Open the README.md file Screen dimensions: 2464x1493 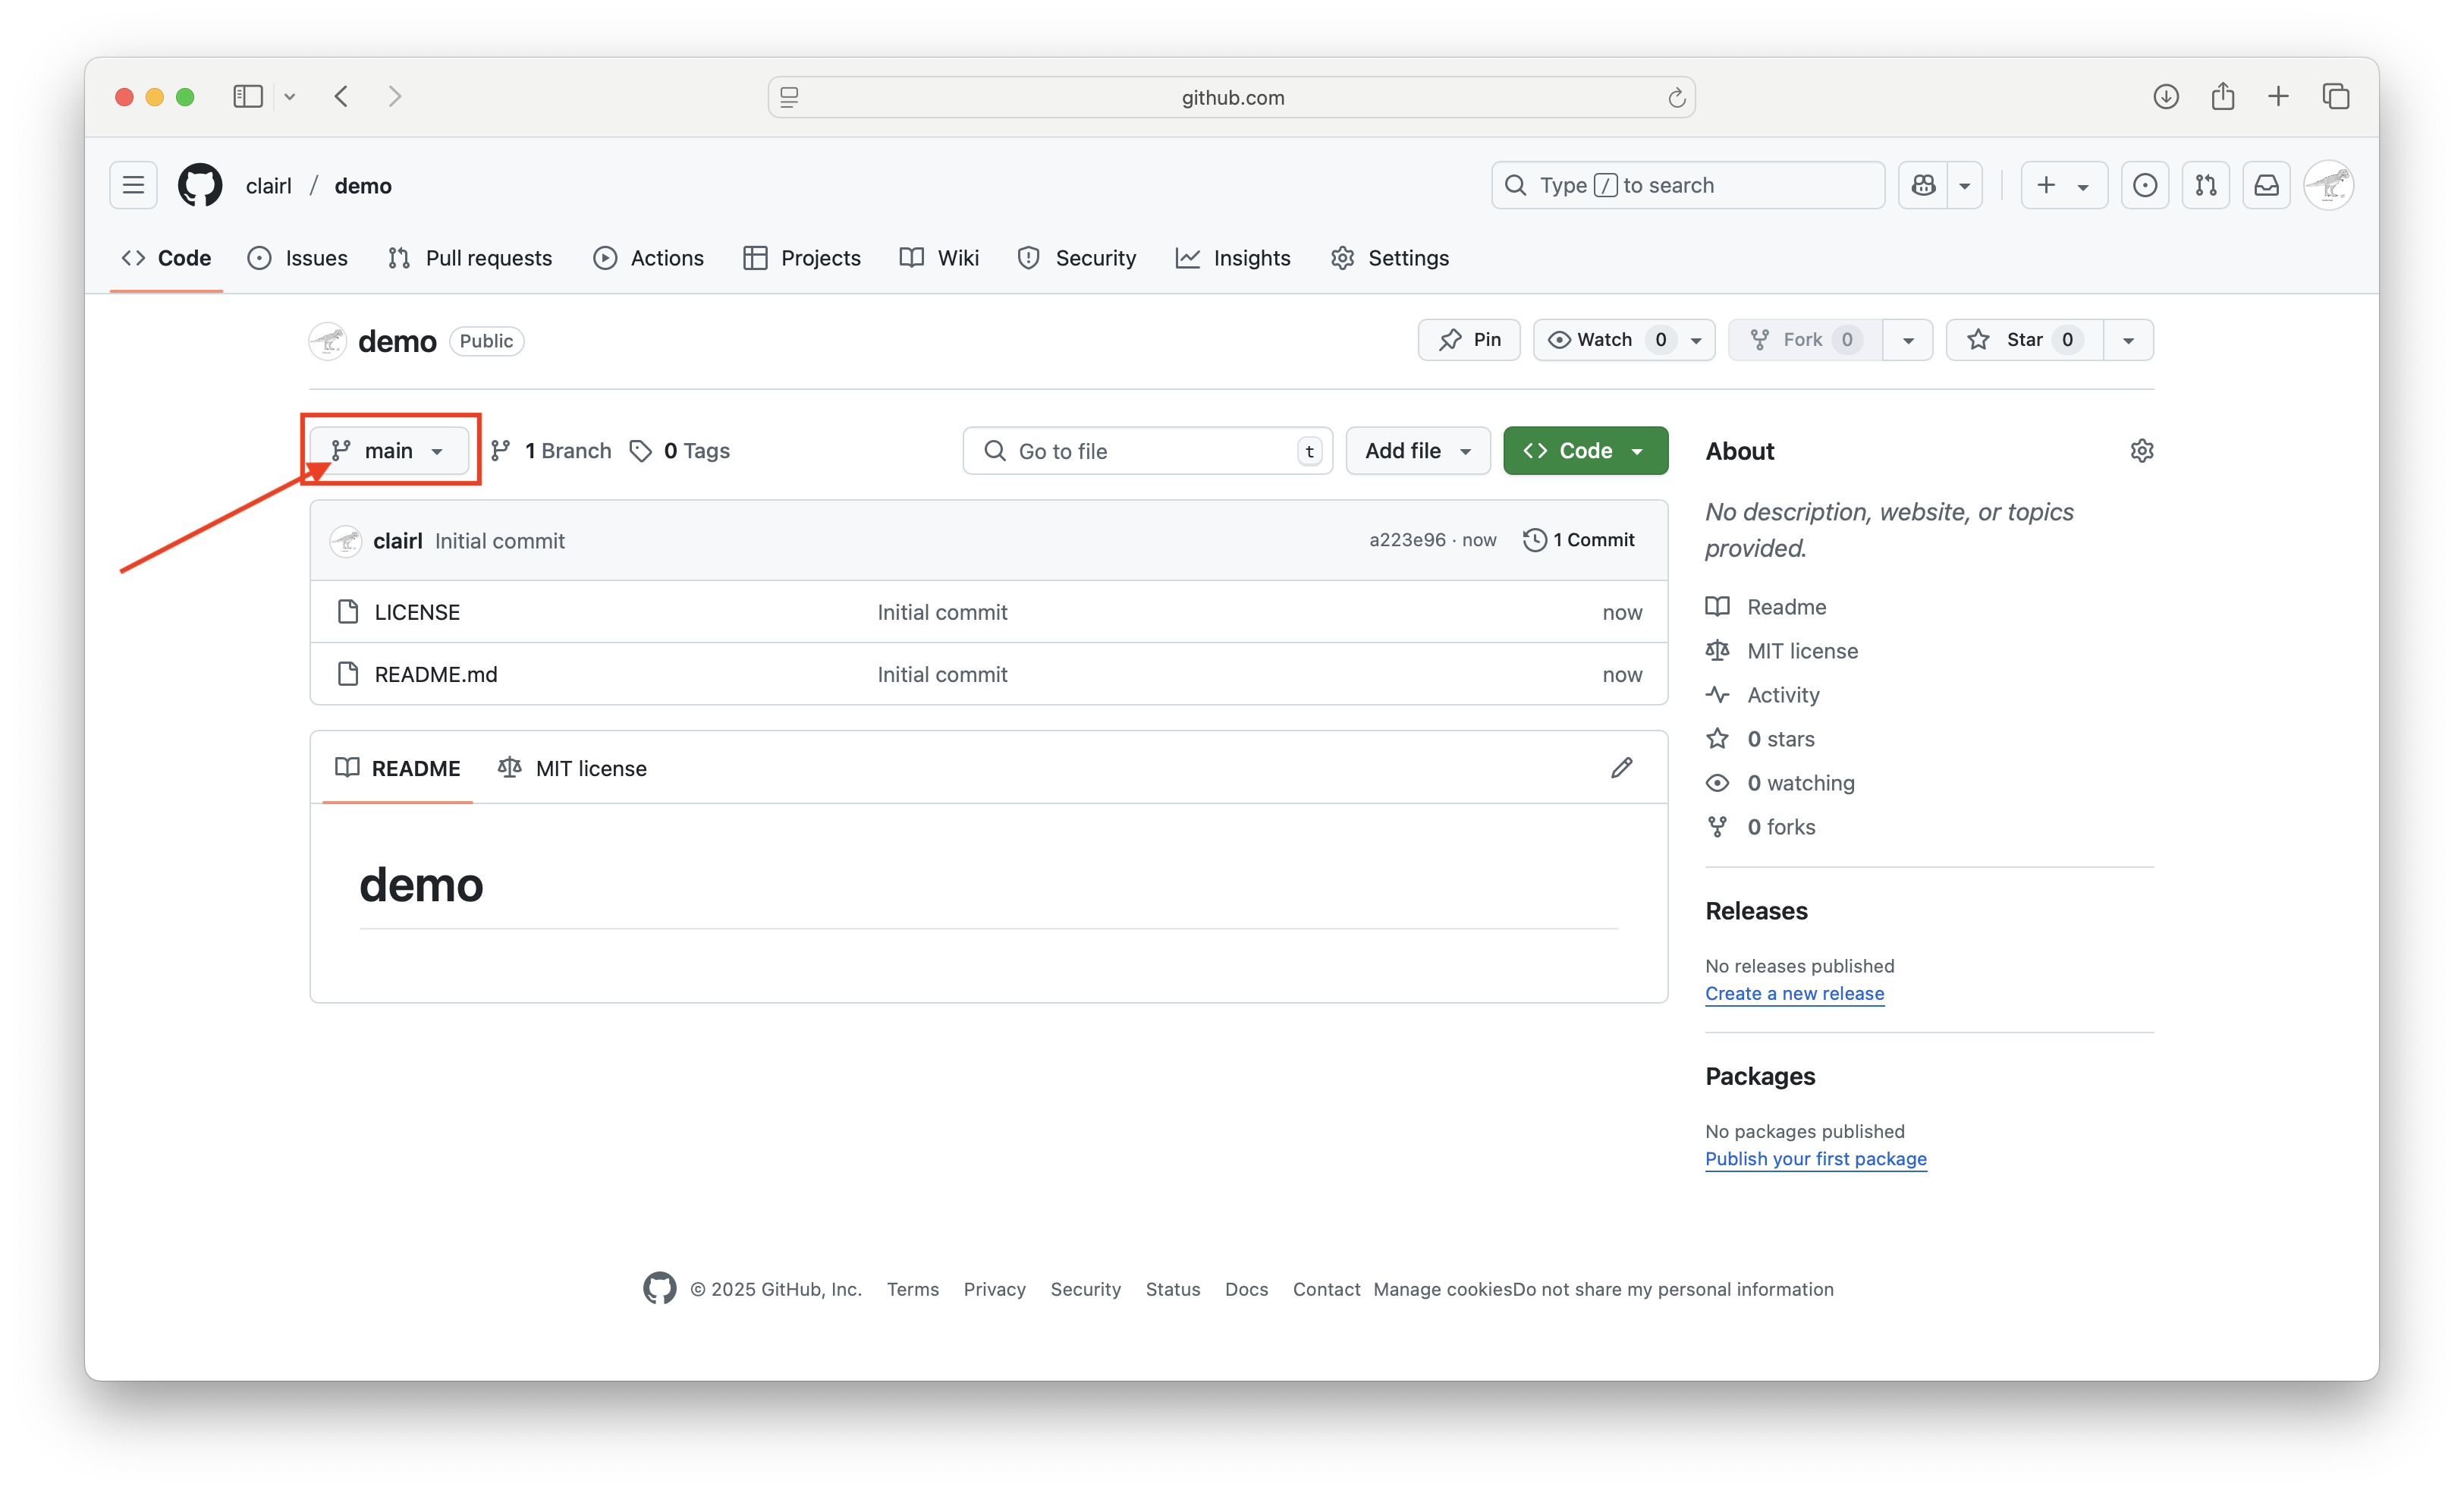click(x=436, y=674)
